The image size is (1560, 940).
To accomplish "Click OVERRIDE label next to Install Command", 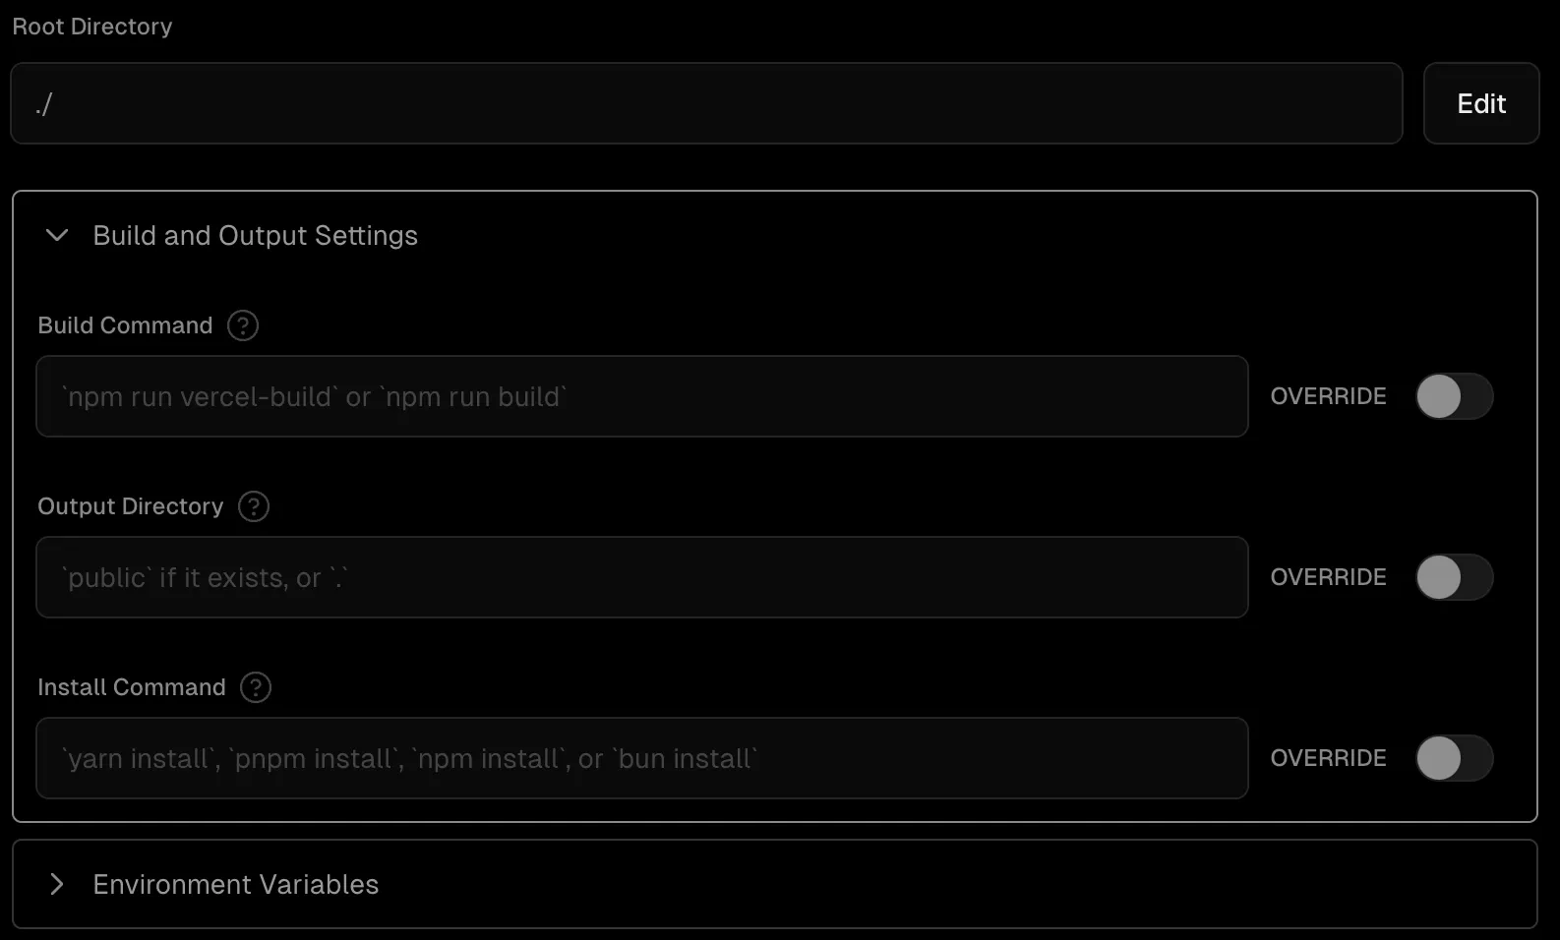I will (x=1328, y=758).
